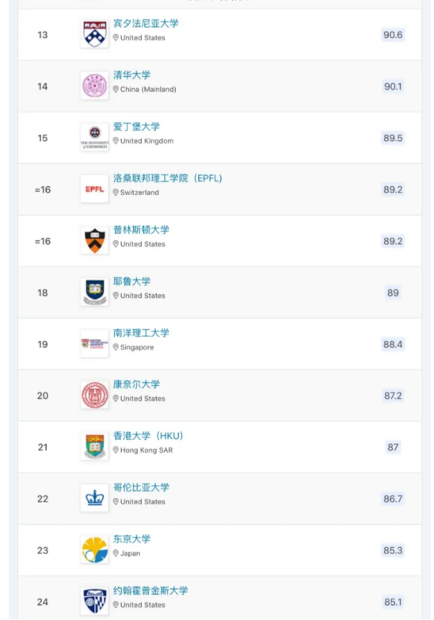The image size is (434, 620).
Task: Select the University of Tokyo ginkgo leaf logo
Action: 94,549
